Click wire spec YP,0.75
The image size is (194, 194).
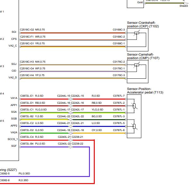[40, 75]
